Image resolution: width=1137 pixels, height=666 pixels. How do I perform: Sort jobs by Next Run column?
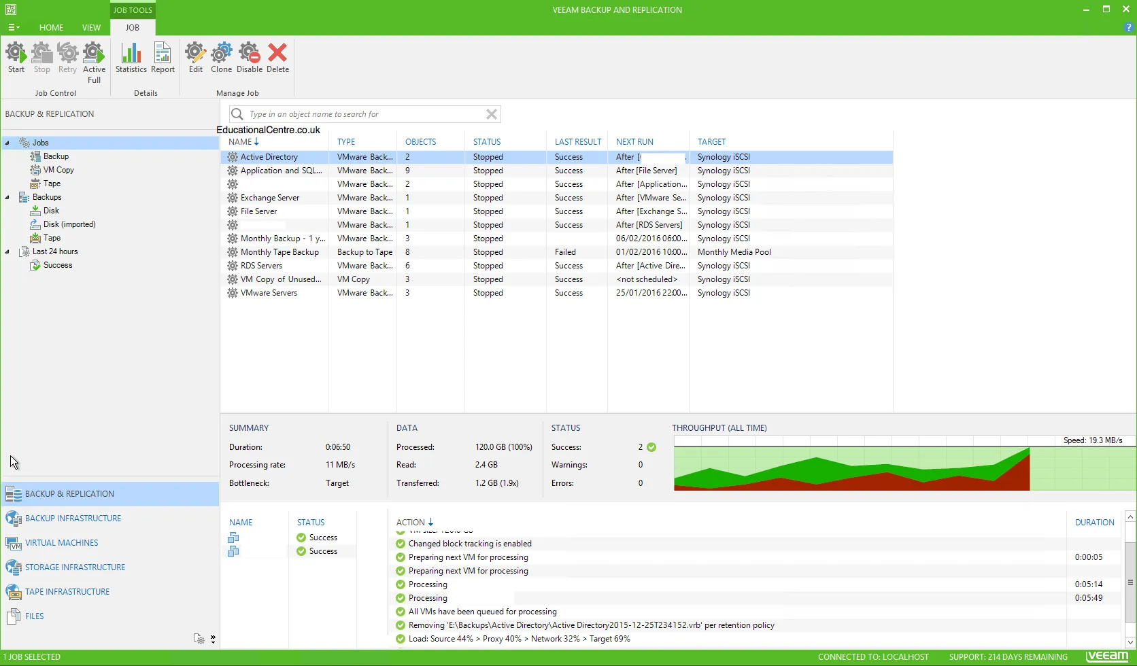(634, 142)
